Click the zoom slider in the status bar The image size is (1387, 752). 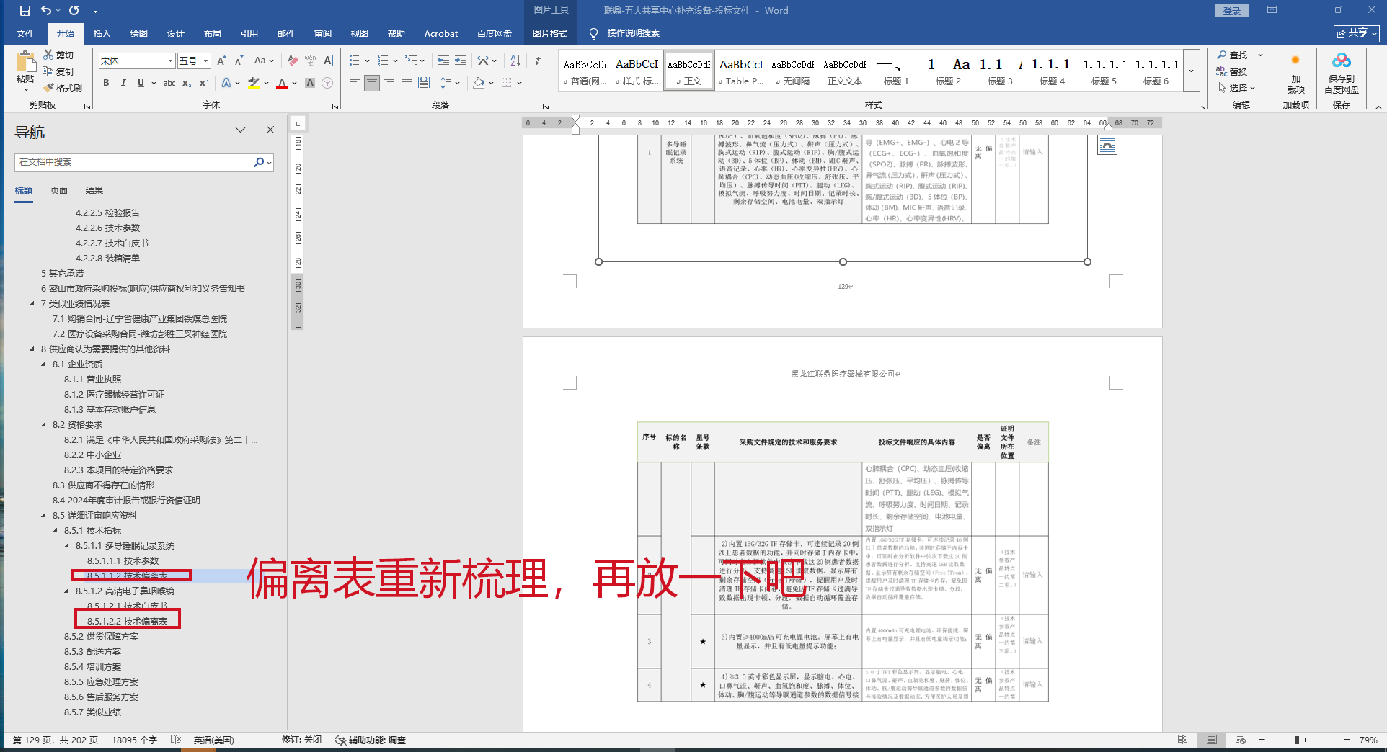tap(1303, 740)
